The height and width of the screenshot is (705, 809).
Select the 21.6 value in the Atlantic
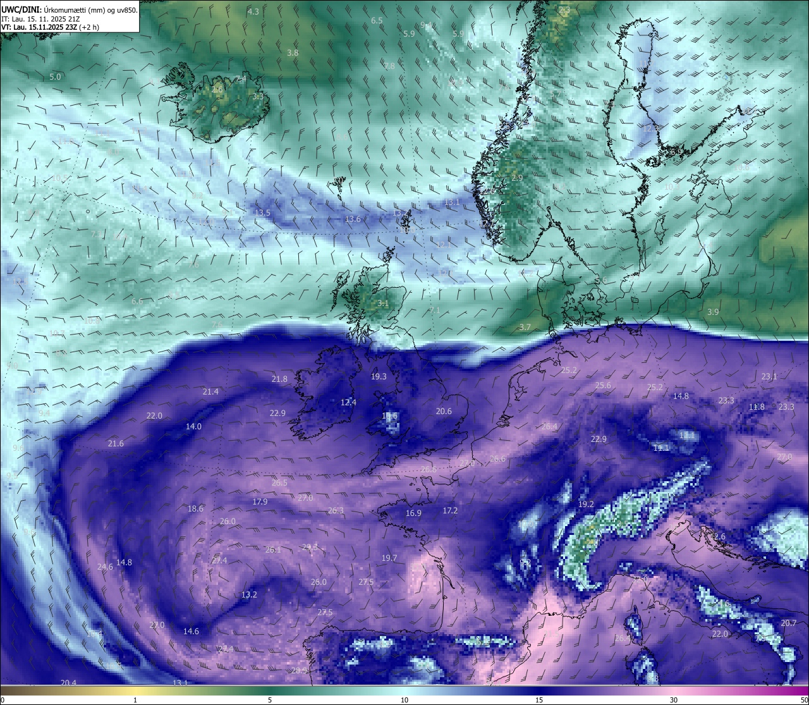tap(116, 443)
